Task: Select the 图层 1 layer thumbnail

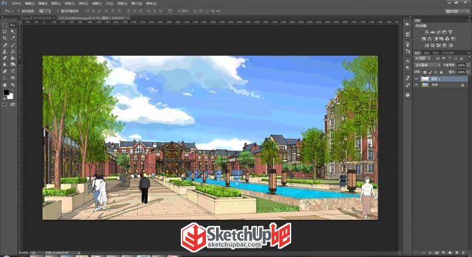Action: click(x=425, y=79)
